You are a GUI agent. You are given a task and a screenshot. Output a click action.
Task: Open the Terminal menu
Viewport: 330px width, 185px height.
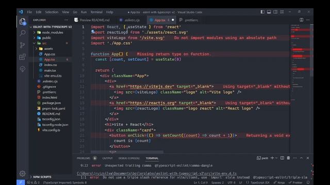coord(96,12)
